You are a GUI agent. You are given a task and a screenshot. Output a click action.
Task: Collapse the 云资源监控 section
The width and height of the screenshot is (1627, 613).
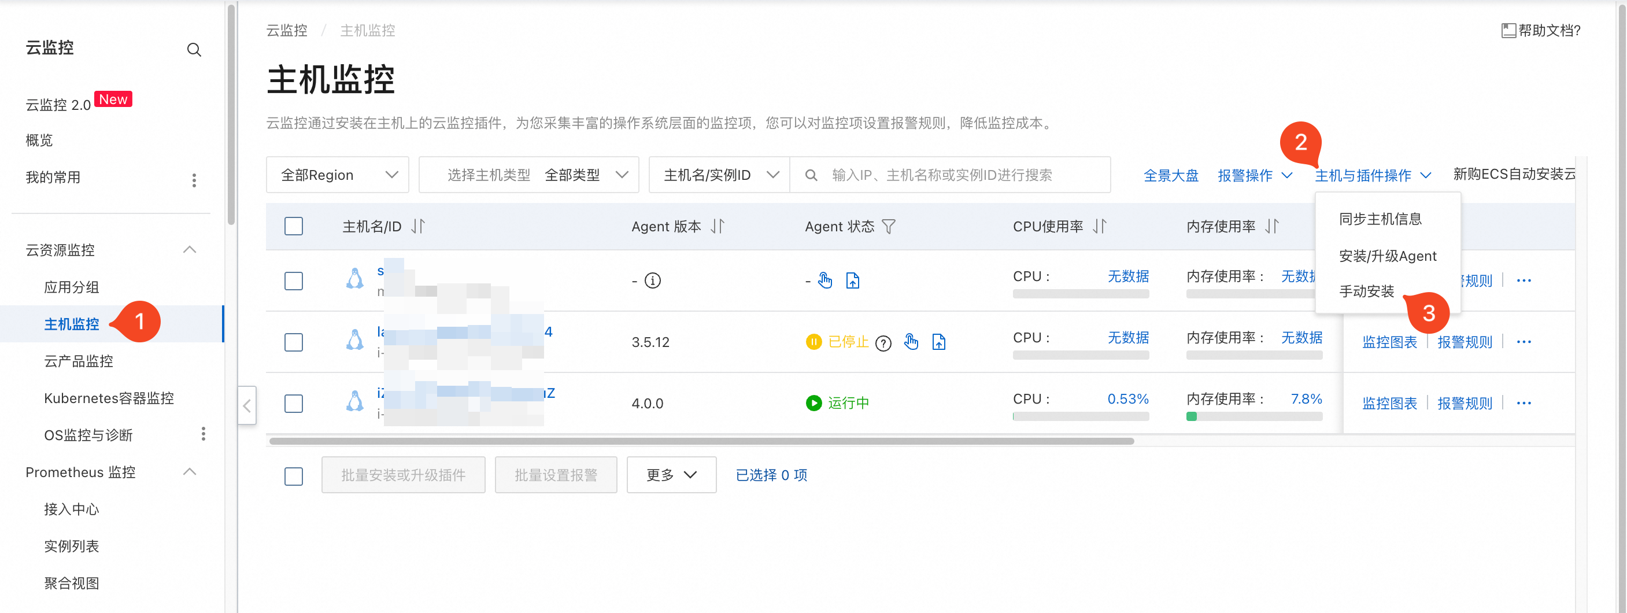pos(189,250)
